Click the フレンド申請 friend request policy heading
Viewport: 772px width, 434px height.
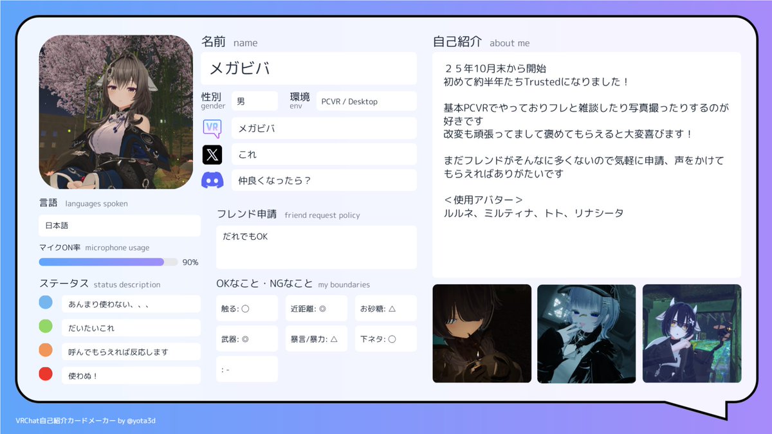pyautogui.click(x=288, y=214)
